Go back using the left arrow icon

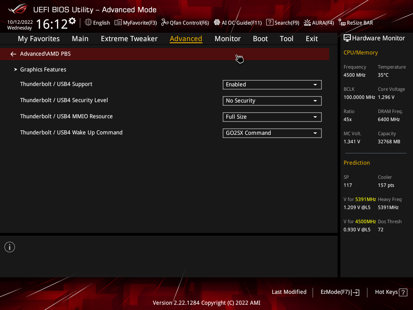[x=13, y=54]
